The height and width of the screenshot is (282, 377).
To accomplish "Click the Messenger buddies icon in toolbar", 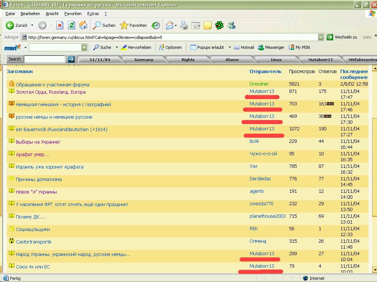I will [231, 25].
